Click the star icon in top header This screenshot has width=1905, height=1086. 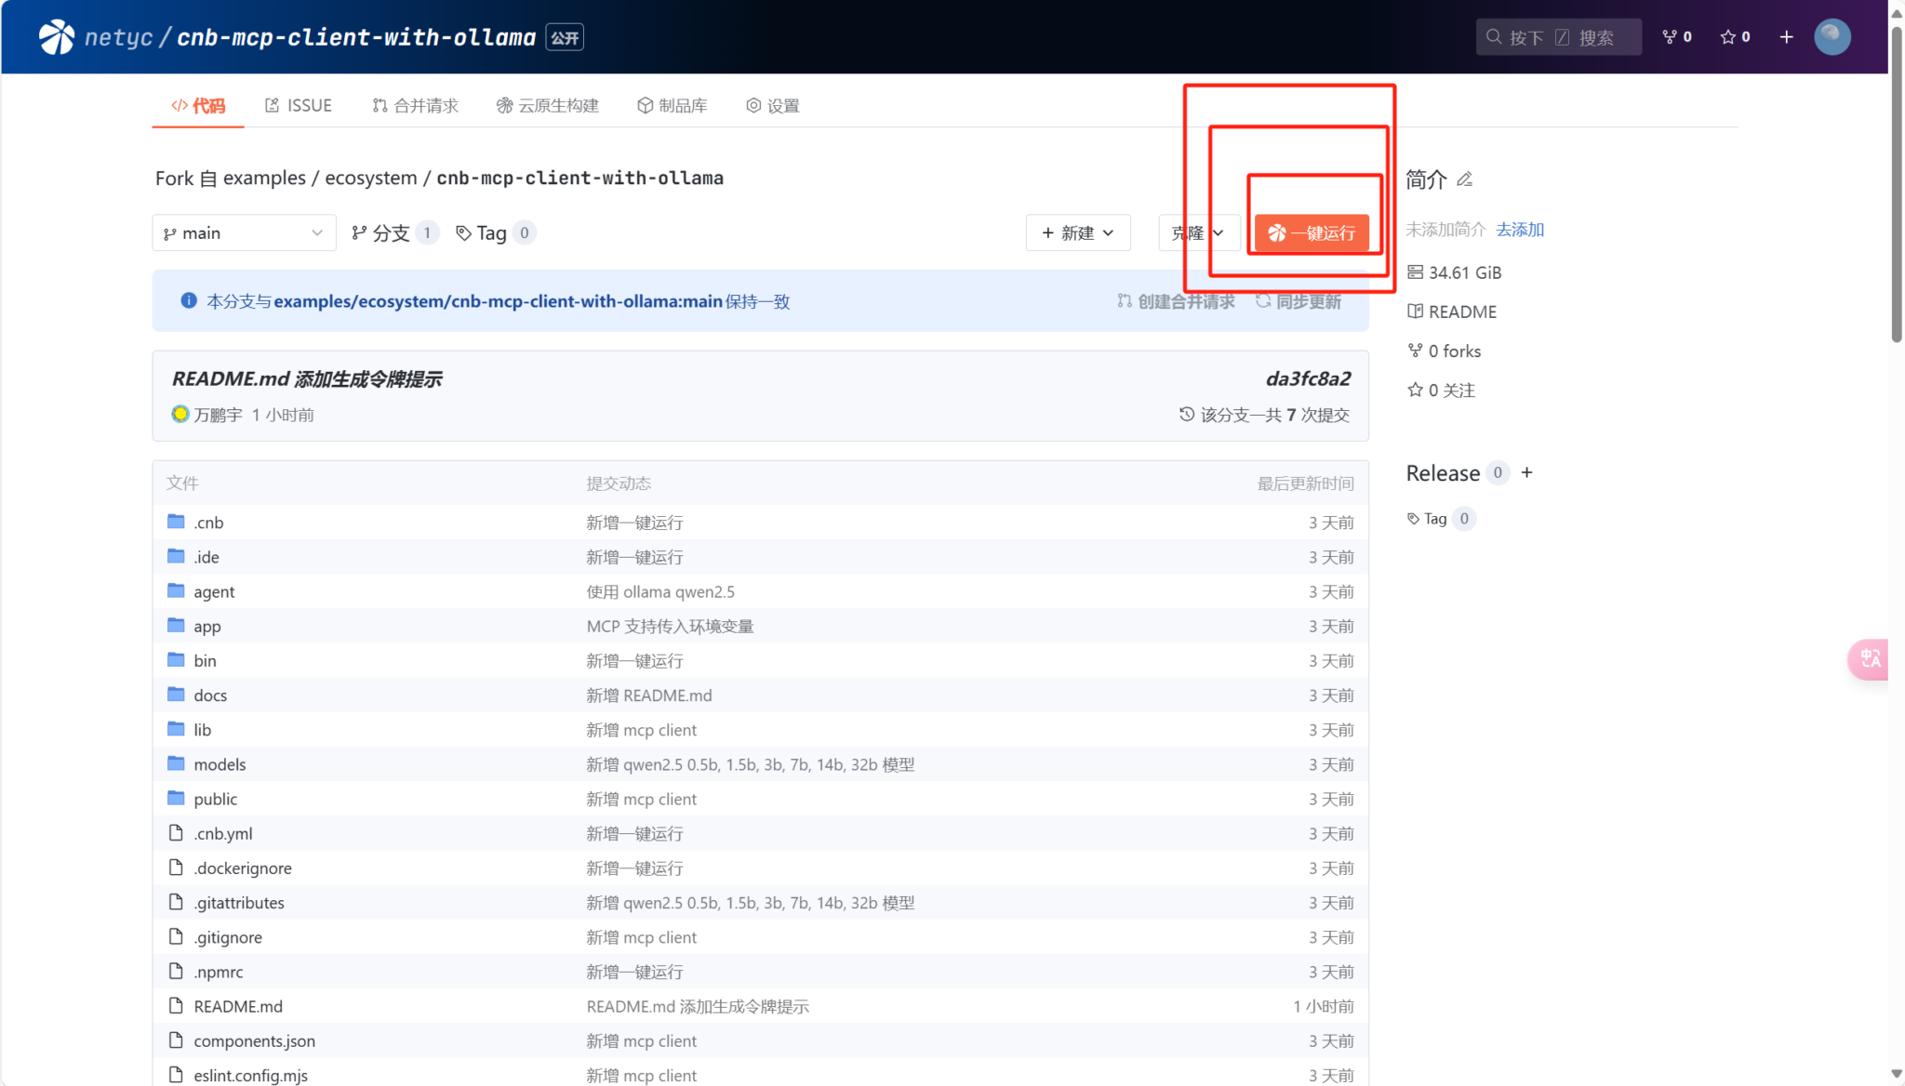pos(1728,37)
